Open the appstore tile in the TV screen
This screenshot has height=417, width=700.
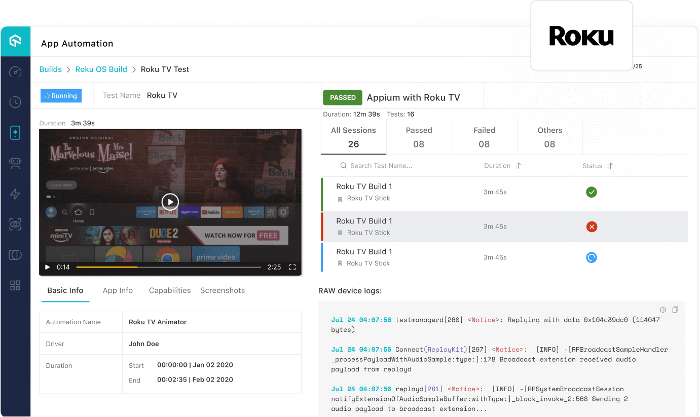pyautogui.click(x=232, y=212)
